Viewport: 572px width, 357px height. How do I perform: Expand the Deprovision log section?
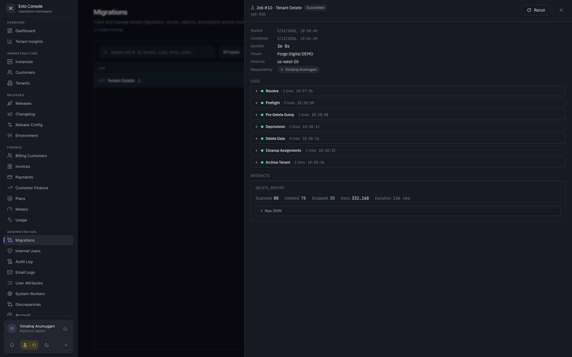408,127
